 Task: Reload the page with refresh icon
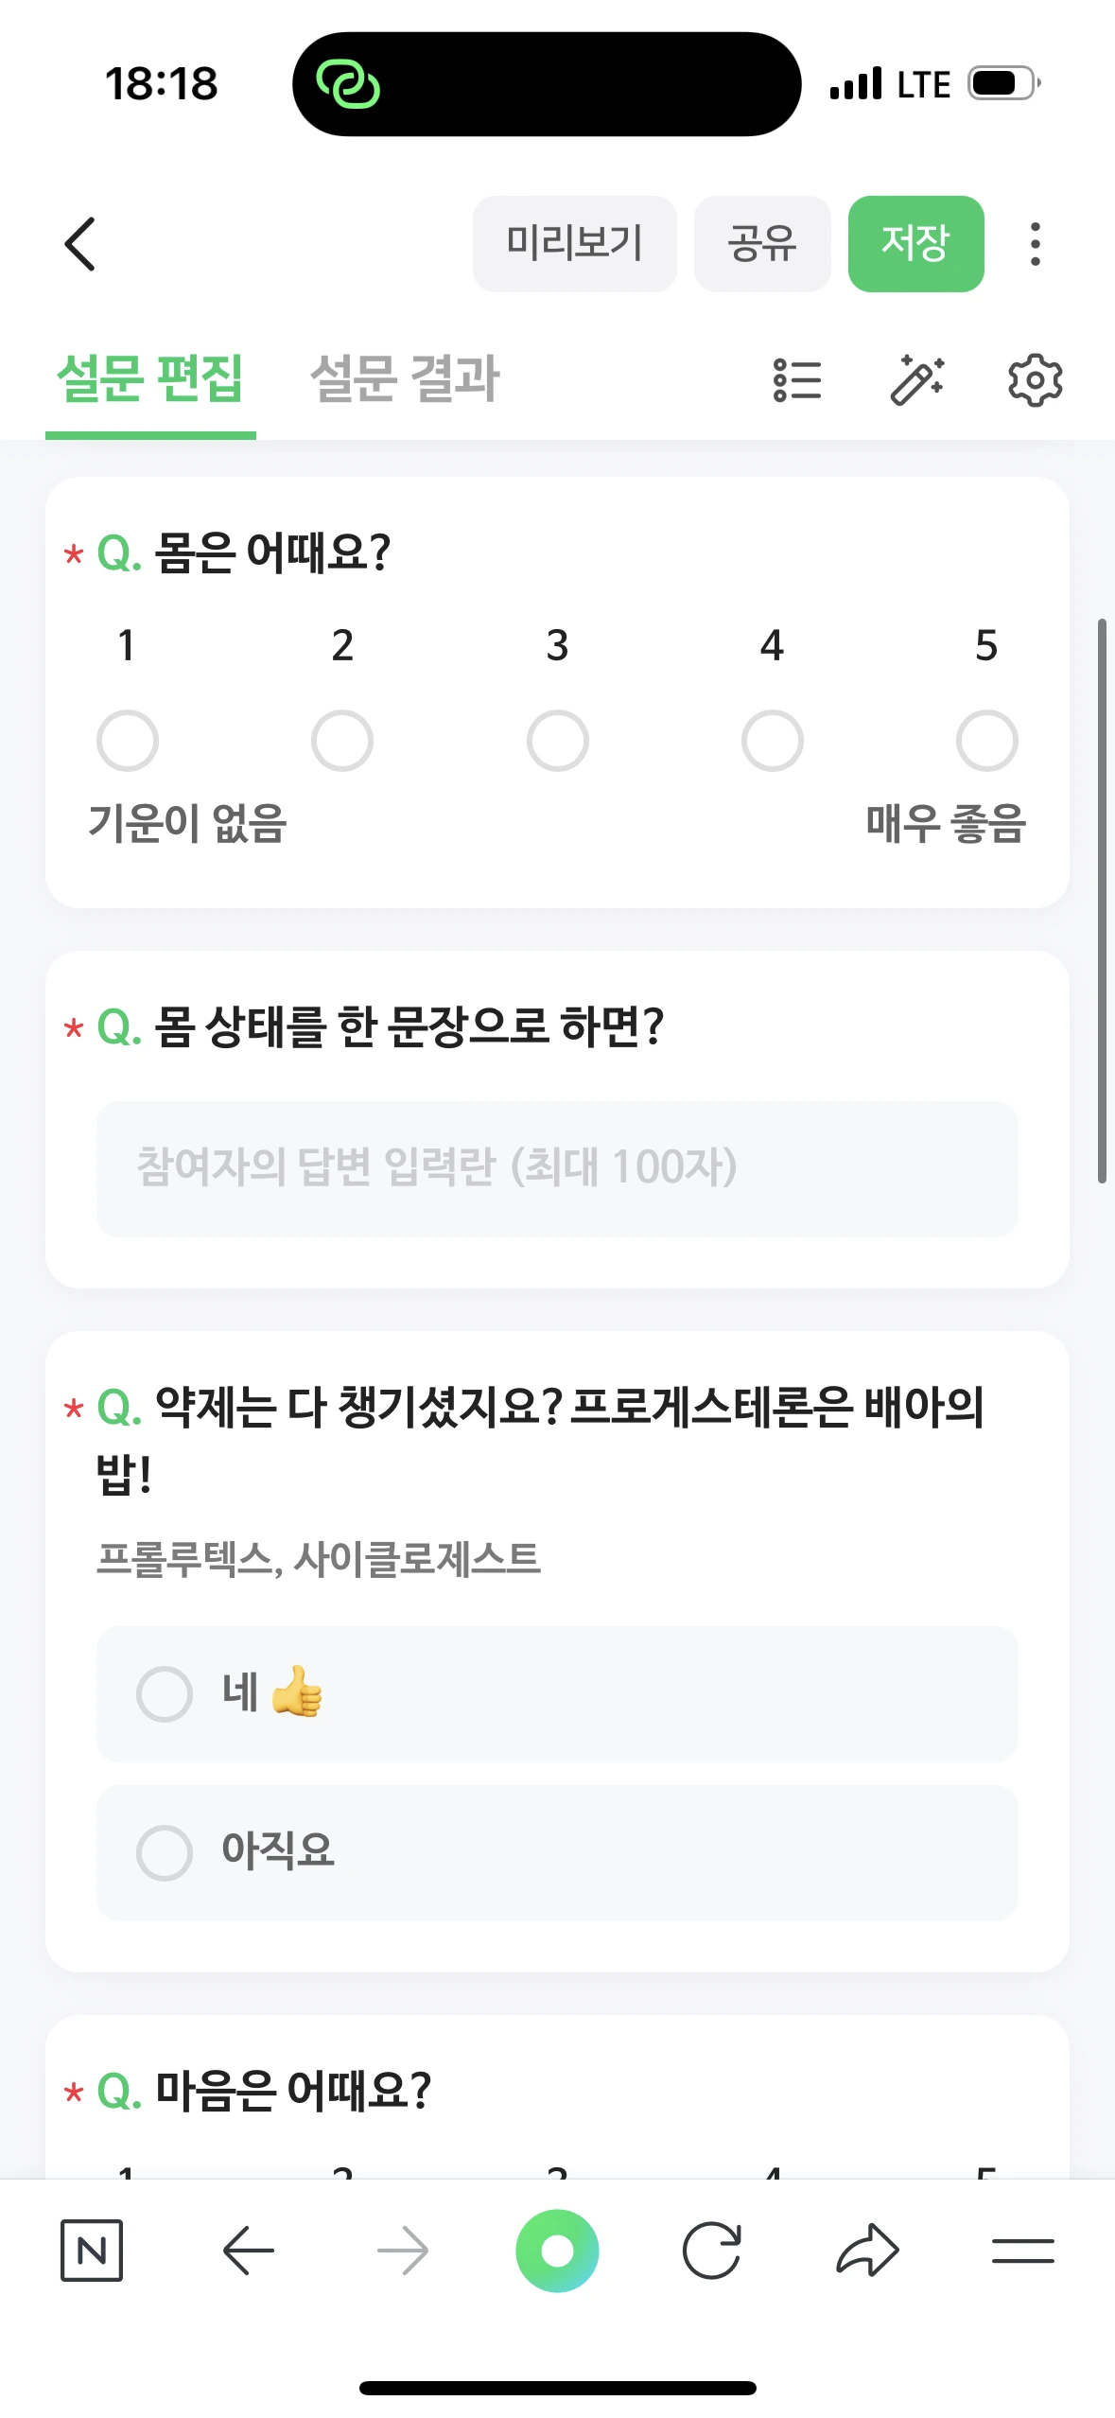tap(711, 2251)
